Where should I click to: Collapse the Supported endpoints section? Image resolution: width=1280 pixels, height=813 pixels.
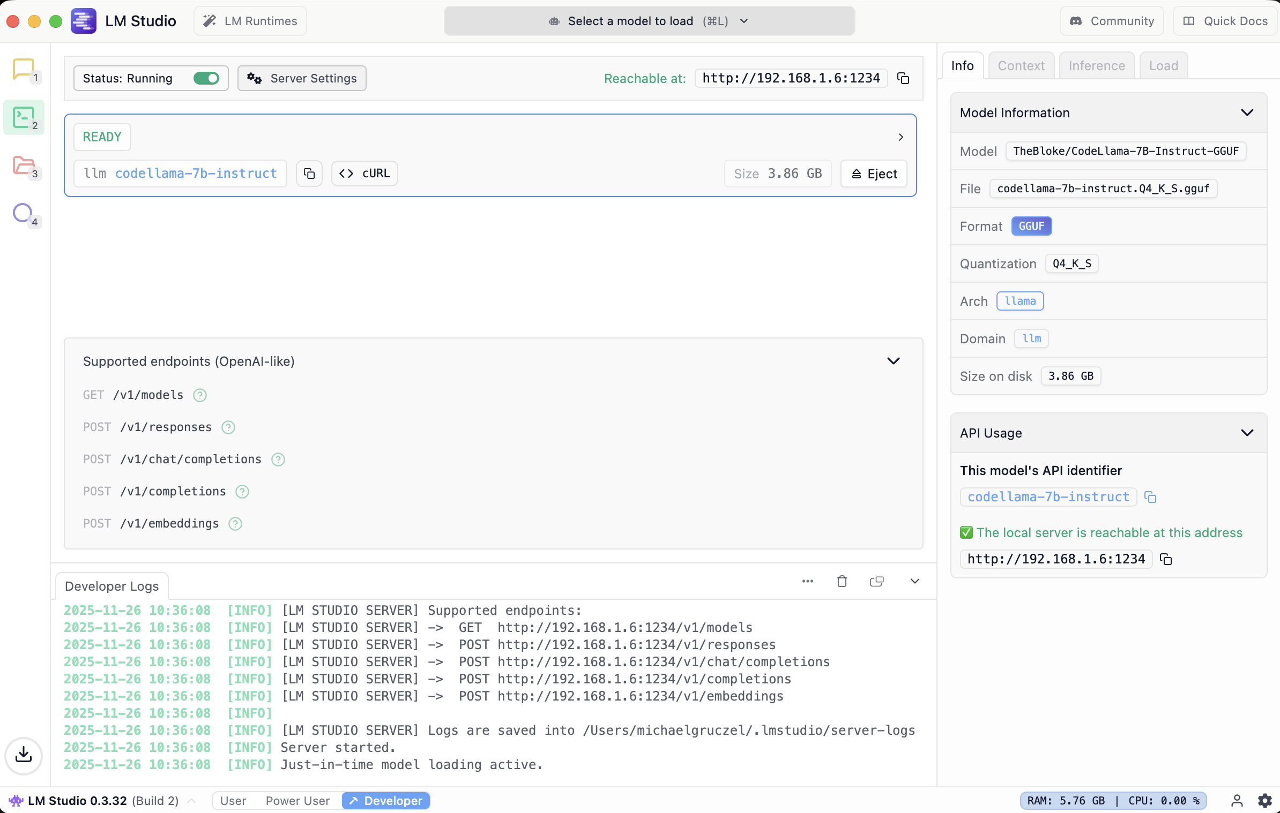coord(893,361)
